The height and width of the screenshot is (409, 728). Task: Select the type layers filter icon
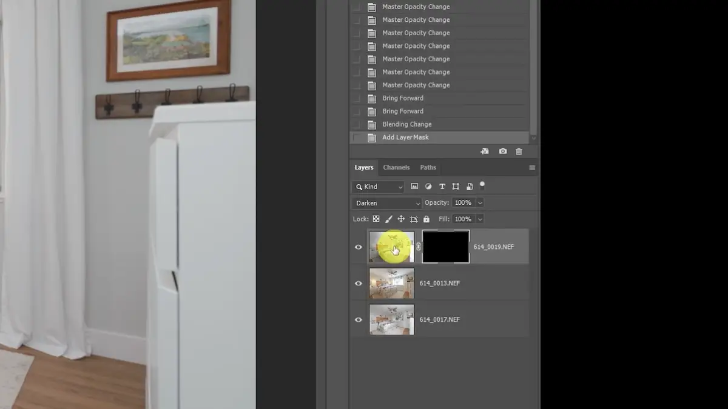(x=442, y=186)
